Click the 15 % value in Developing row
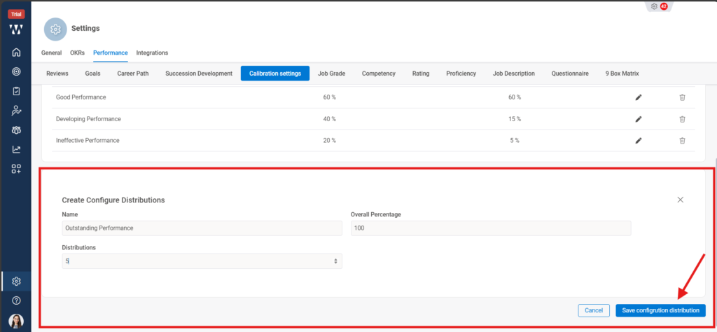The width and height of the screenshot is (717, 332). [x=515, y=119]
